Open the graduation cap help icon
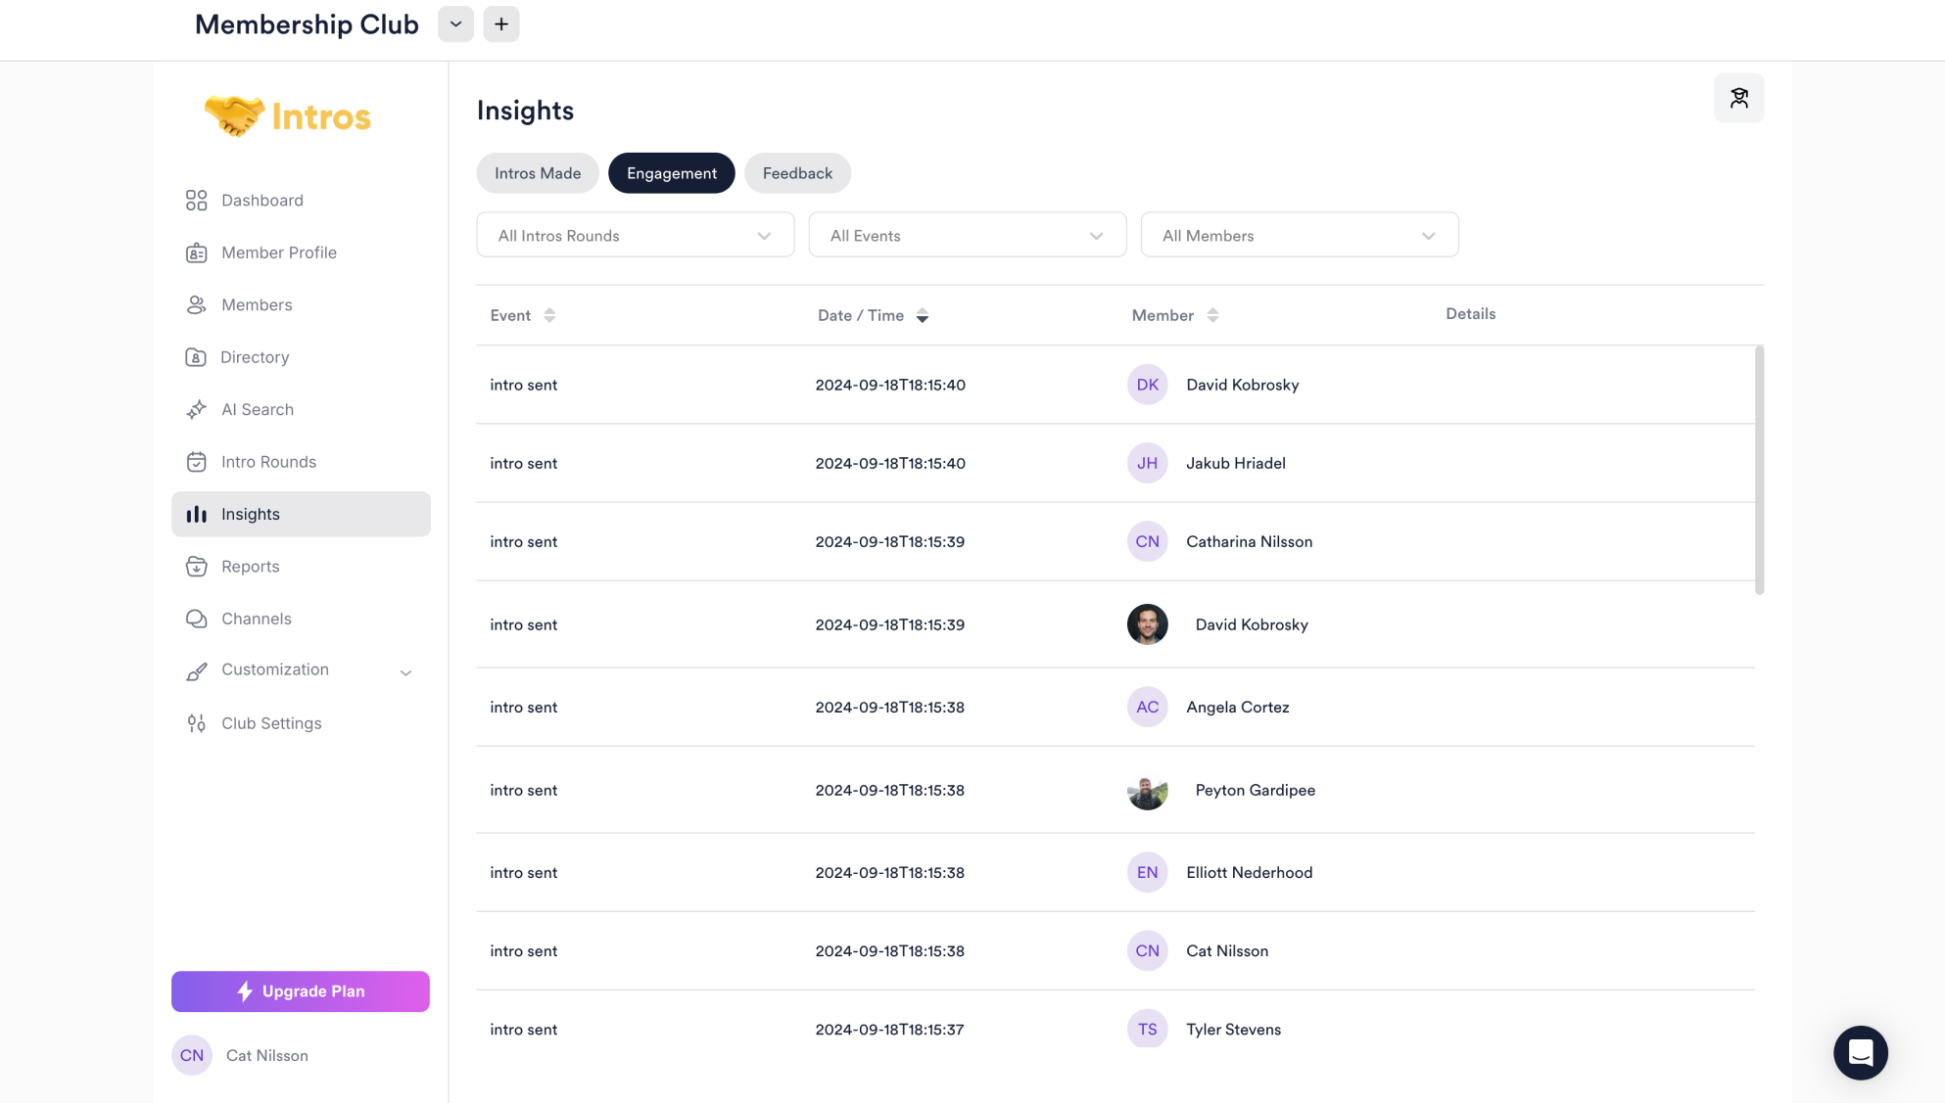1945x1103 pixels. (1738, 98)
